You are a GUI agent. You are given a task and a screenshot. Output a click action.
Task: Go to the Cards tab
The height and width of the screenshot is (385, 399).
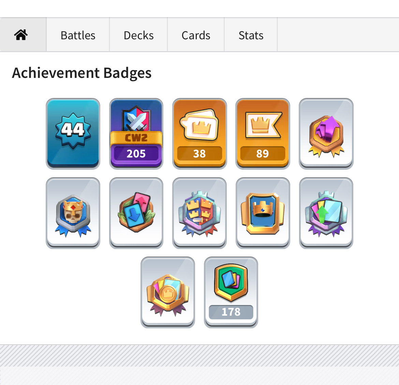pyautogui.click(x=196, y=35)
